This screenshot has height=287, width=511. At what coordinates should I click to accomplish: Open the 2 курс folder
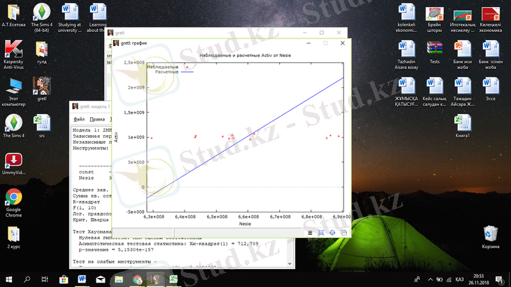13,237
